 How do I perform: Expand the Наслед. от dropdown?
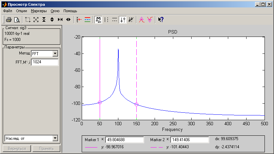[x=55, y=138]
